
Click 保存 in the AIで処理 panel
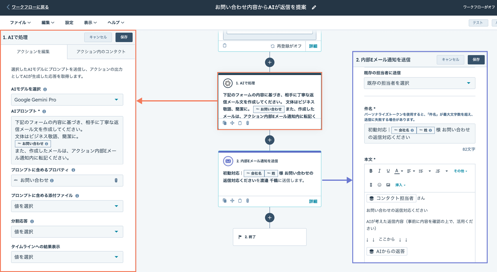124,37
